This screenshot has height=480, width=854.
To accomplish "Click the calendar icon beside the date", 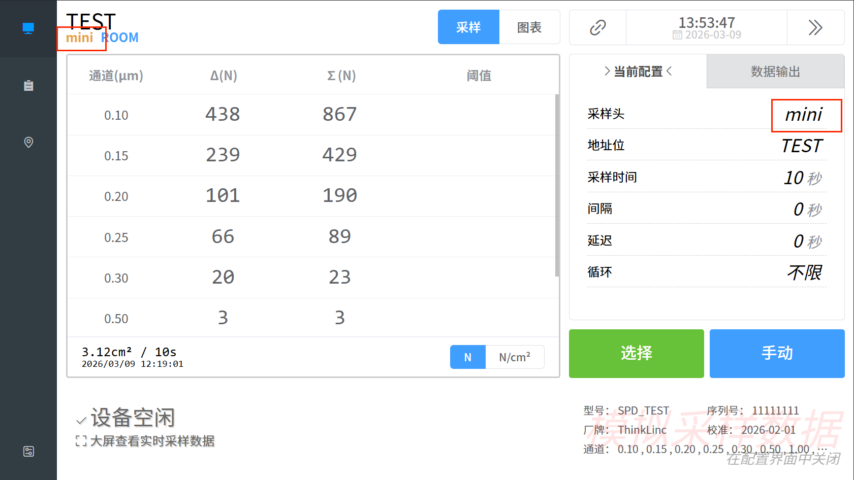I will (x=677, y=35).
